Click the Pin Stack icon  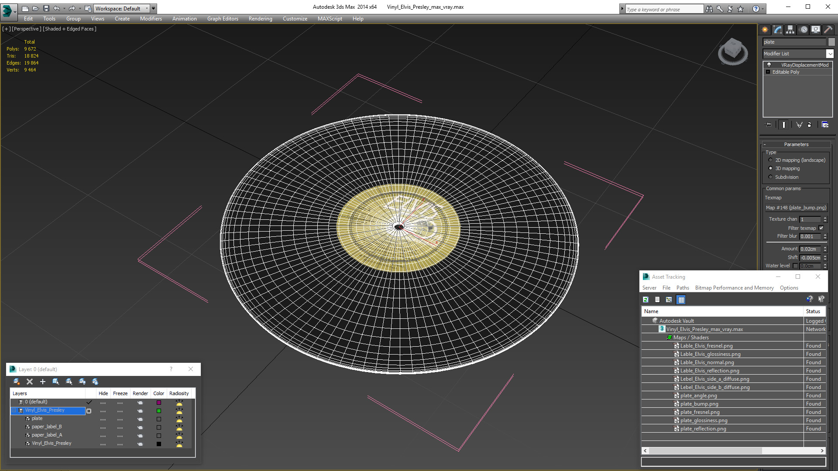pos(769,125)
